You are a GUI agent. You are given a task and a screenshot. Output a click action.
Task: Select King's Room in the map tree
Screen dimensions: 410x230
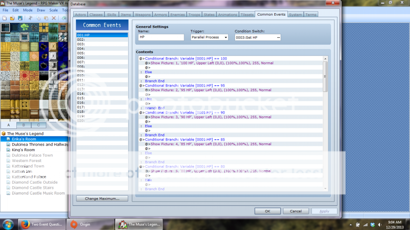click(x=23, y=150)
